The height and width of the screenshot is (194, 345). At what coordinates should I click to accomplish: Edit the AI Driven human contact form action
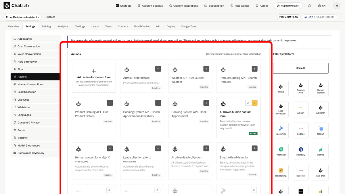click(248, 103)
